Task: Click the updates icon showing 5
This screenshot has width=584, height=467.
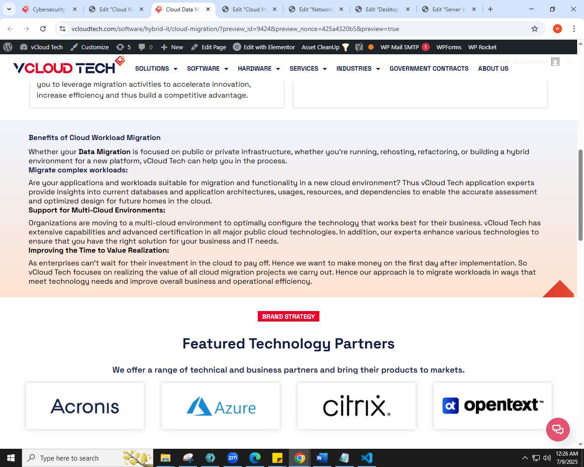Action: (x=123, y=47)
